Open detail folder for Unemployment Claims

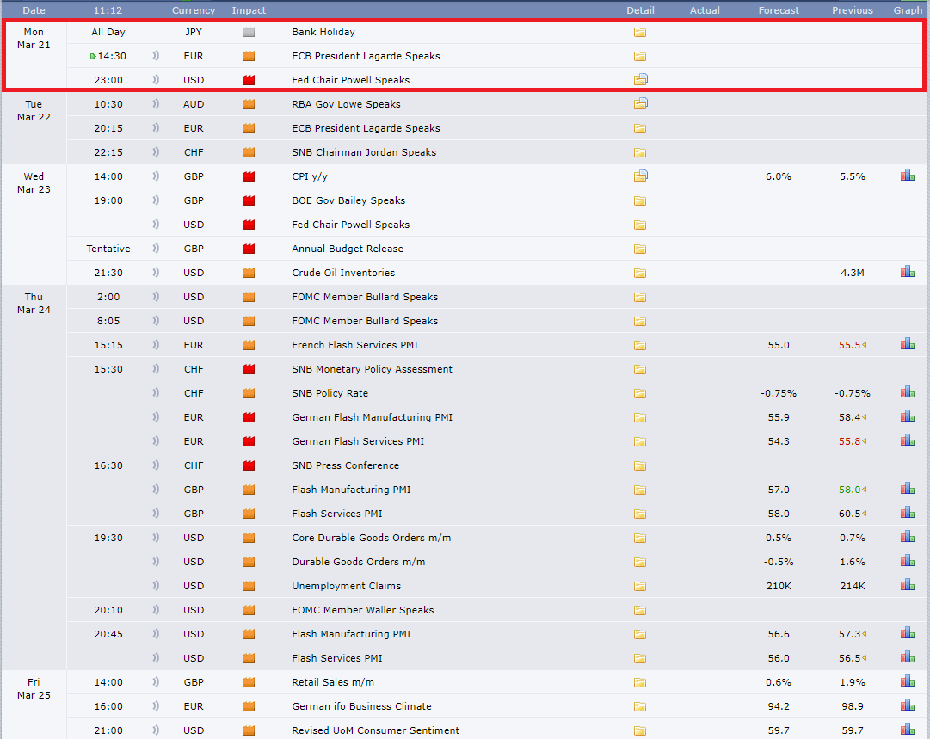tap(639, 586)
